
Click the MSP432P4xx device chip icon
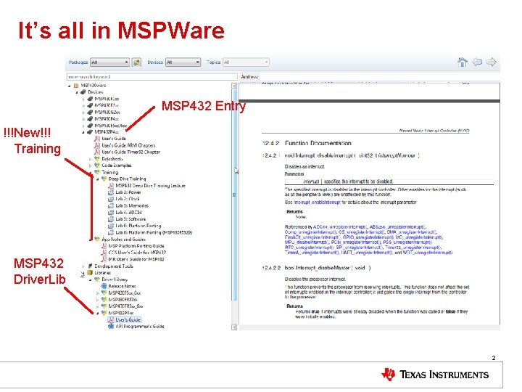point(90,132)
